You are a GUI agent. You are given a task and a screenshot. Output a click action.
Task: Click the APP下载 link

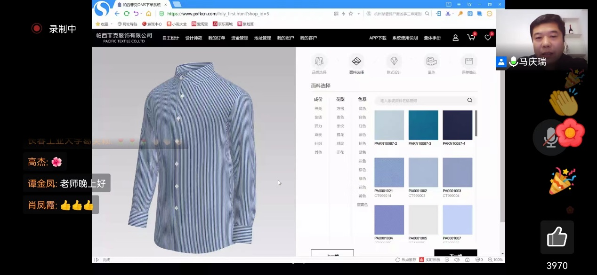pos(378,38)
